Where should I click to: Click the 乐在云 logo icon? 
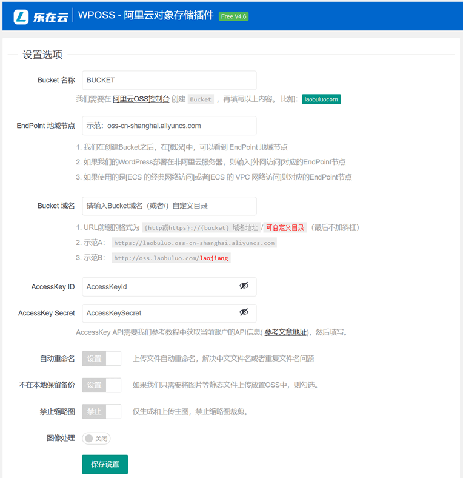pos(21,16)
